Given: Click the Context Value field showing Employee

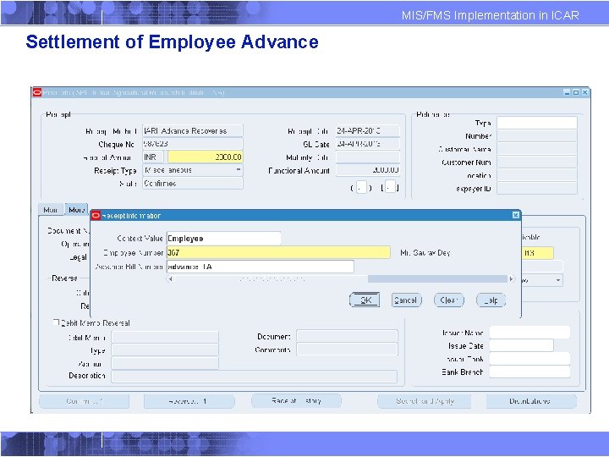Looking at the screenshot, I should [x=223, y=238].
